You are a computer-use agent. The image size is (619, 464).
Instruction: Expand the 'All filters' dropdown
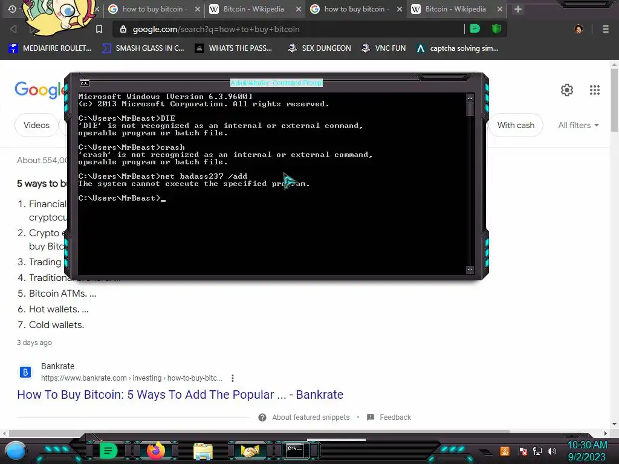coord(578,125)
